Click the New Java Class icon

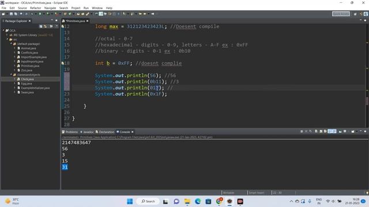click(x=70, y=14)
